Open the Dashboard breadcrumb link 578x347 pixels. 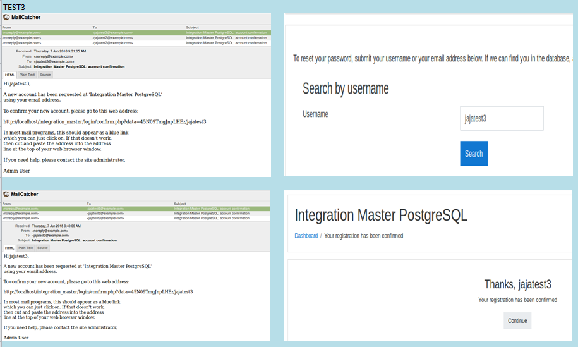click(306, 236)
